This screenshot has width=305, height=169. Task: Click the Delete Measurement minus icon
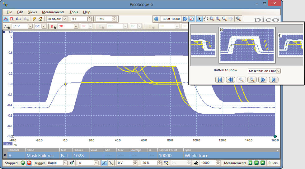(256, 163)
